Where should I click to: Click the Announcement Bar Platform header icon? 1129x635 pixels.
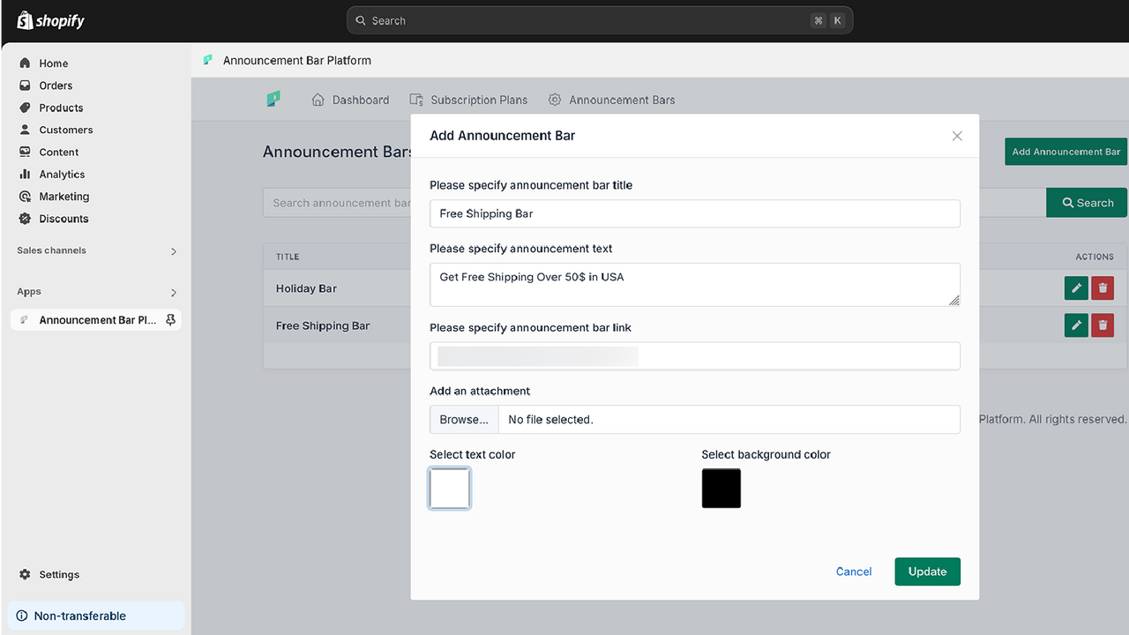(208, 60)
